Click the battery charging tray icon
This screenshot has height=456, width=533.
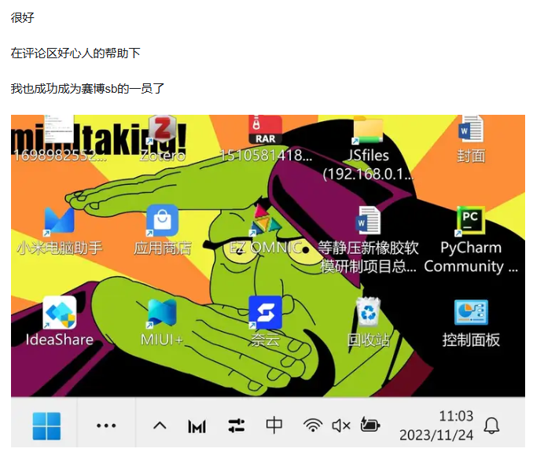370,425
